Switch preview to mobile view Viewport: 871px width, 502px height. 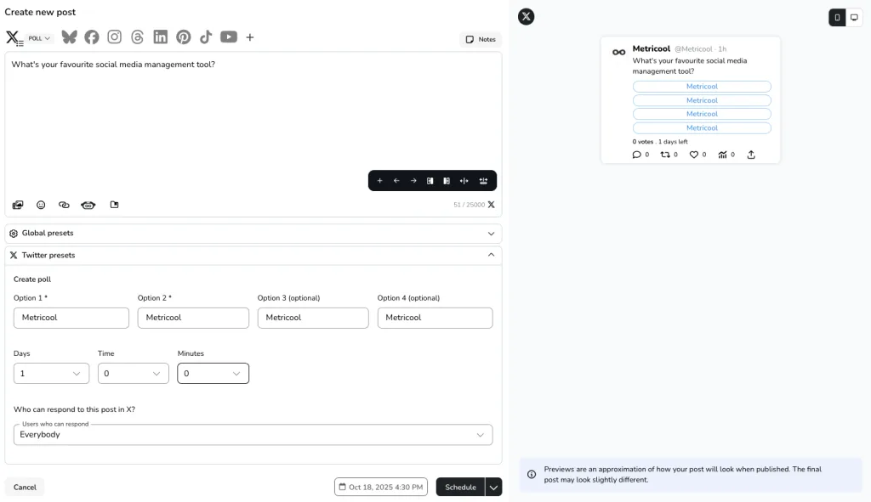click(837, 17)
